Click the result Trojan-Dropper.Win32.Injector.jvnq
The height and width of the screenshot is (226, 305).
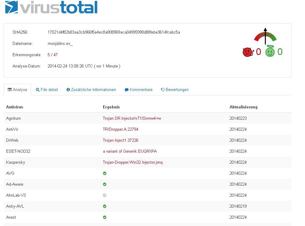tap(133, 162)
